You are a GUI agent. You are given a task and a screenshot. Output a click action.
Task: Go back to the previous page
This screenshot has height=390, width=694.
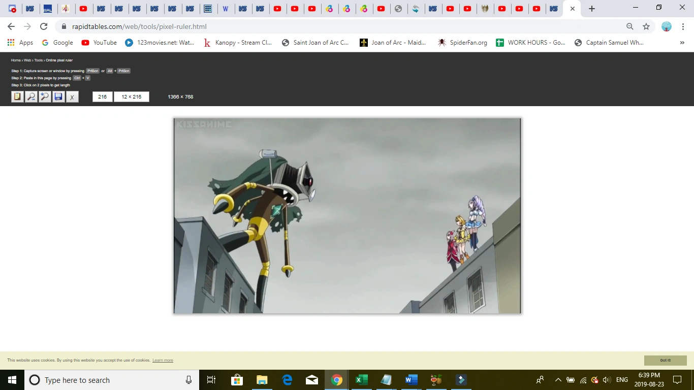(11, 26)
